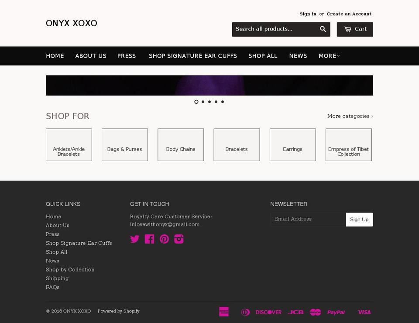Click the Powered by Shopify link
The image size is (419, 323).
click(x=118, y=311)
